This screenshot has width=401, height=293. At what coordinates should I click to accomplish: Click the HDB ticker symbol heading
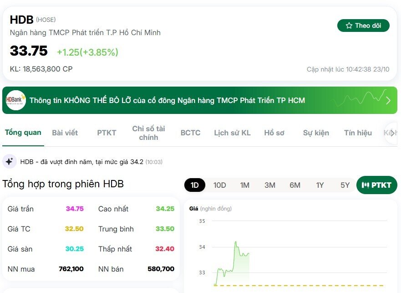coord(21,20)
